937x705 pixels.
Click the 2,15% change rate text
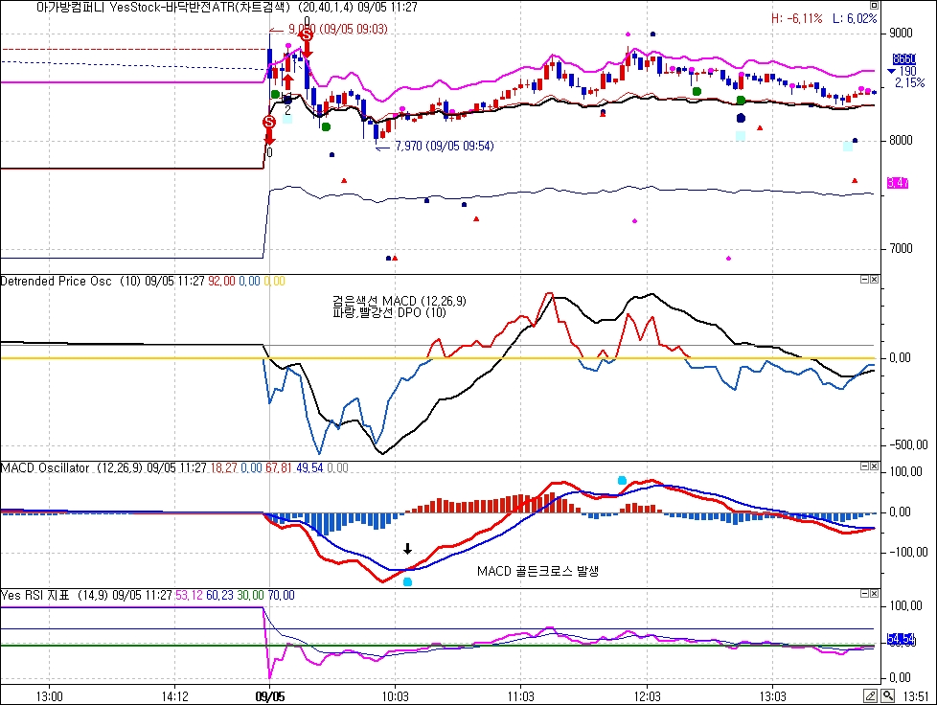click(909, 82)
